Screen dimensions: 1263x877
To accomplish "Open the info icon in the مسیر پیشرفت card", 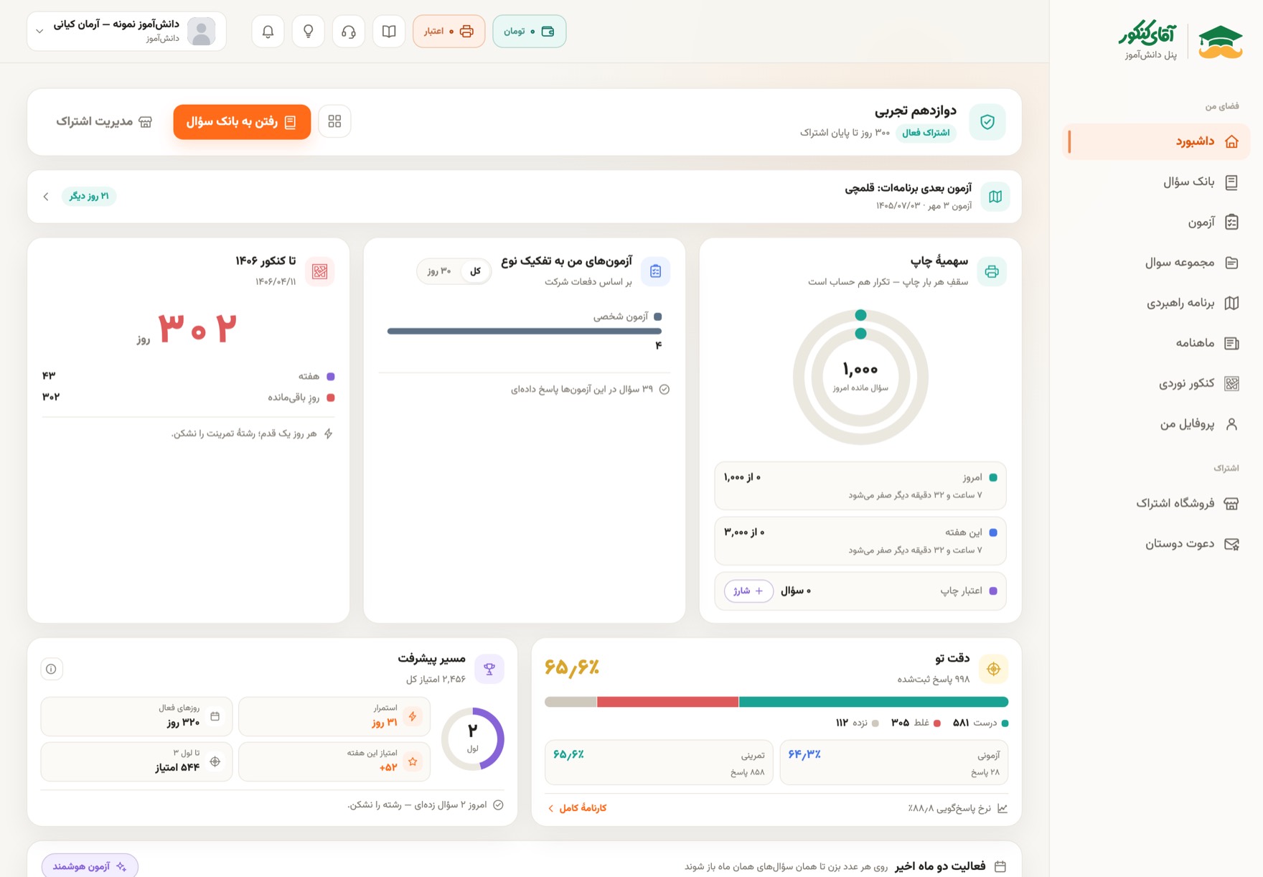I will tap(52, 669).
